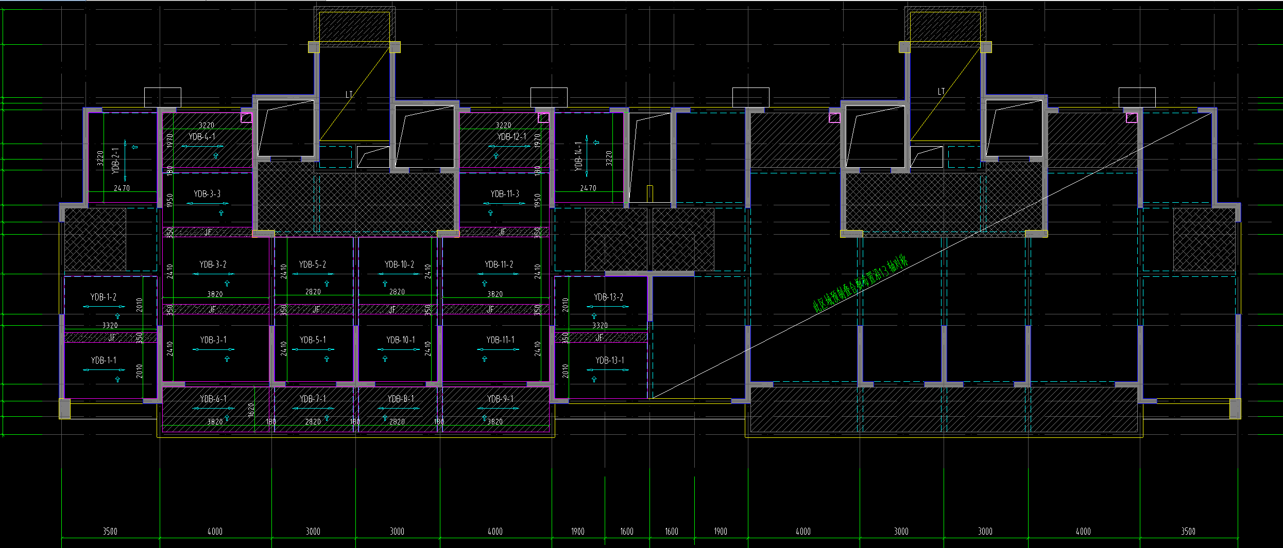Select the YDB-13-1 slab label
This screenshot has width=1283, height=548.
(x=610, y=361)
